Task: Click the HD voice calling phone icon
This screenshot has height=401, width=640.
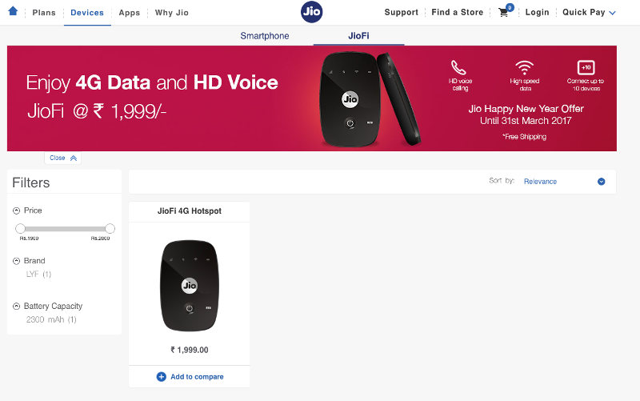Action: point(458,67)
